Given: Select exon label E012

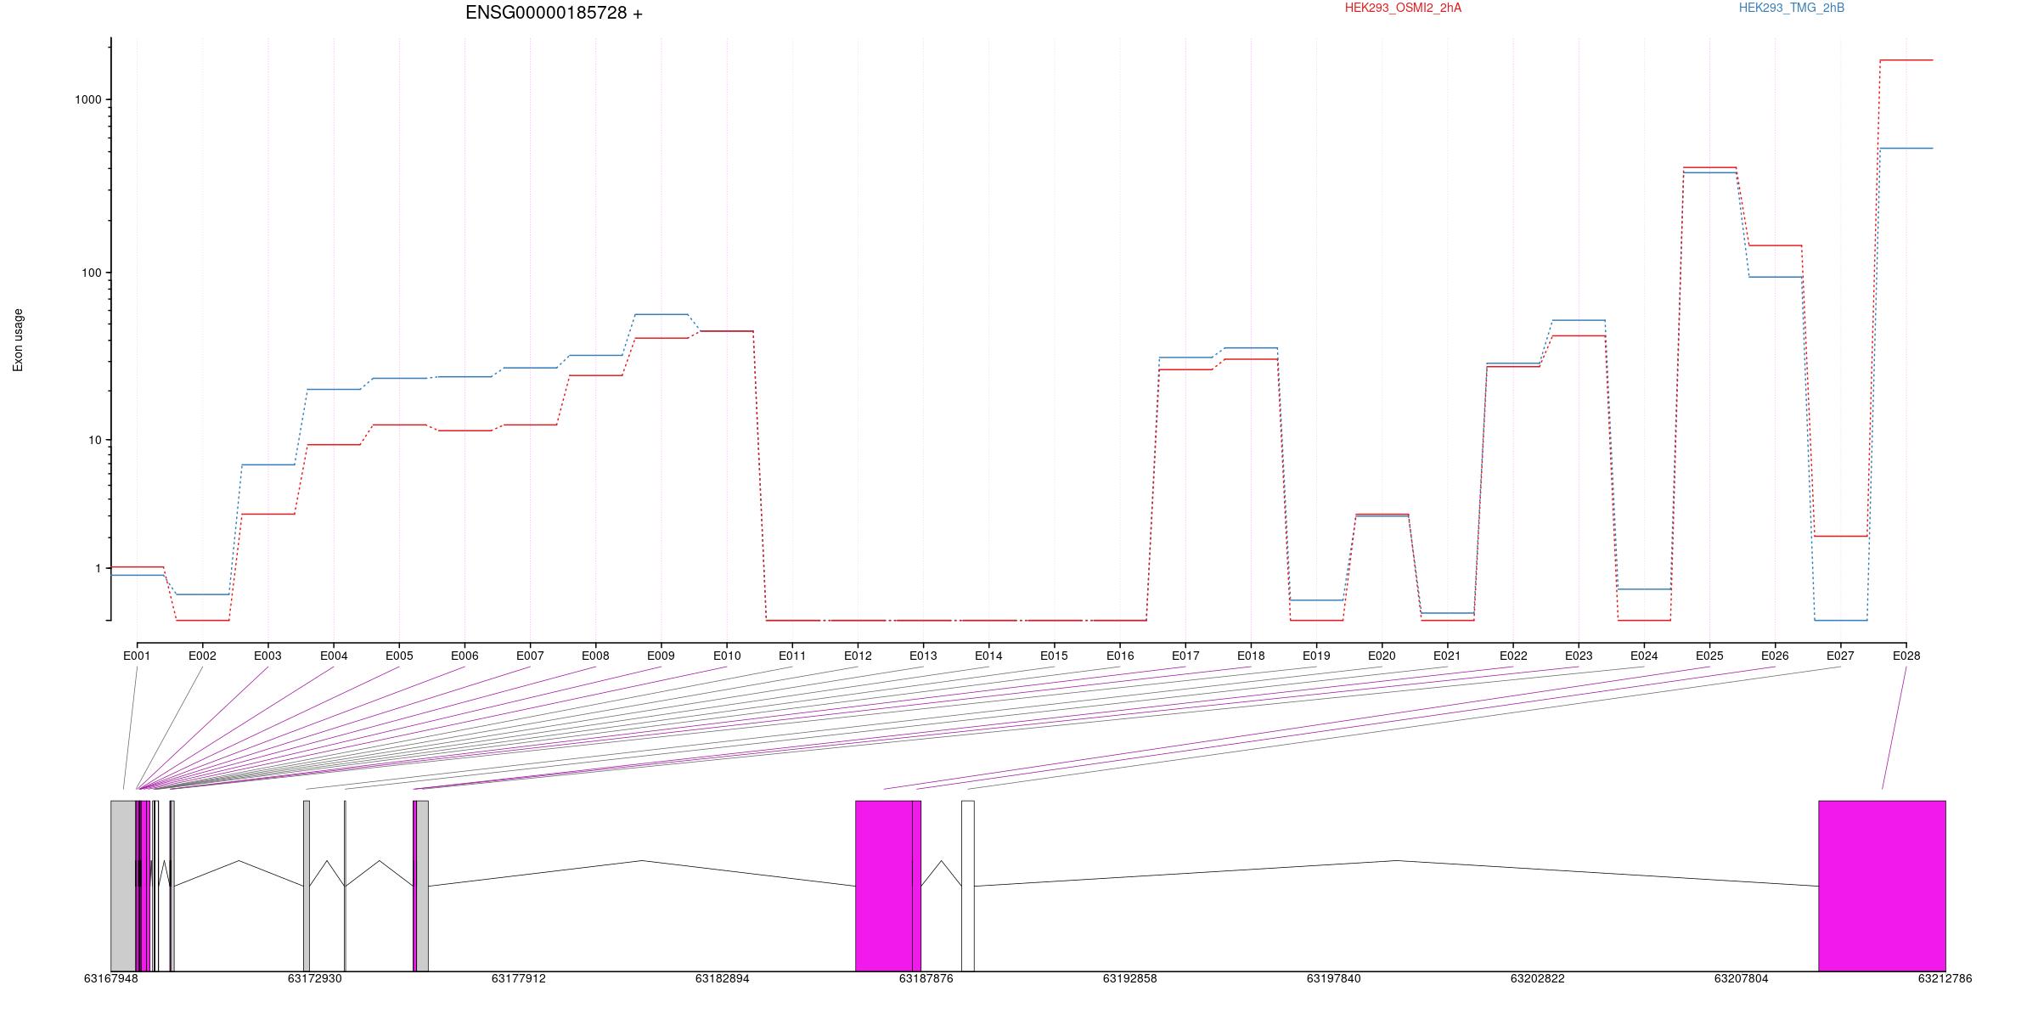Looking at the screenshot, I should point(858,656).
